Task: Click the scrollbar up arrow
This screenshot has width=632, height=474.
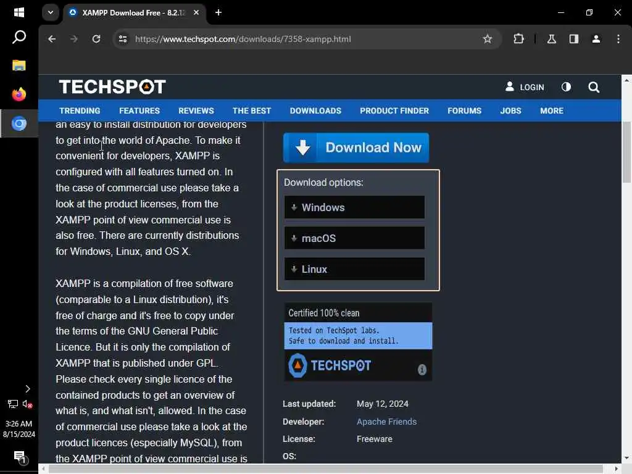Action: [x=626, y=80]
